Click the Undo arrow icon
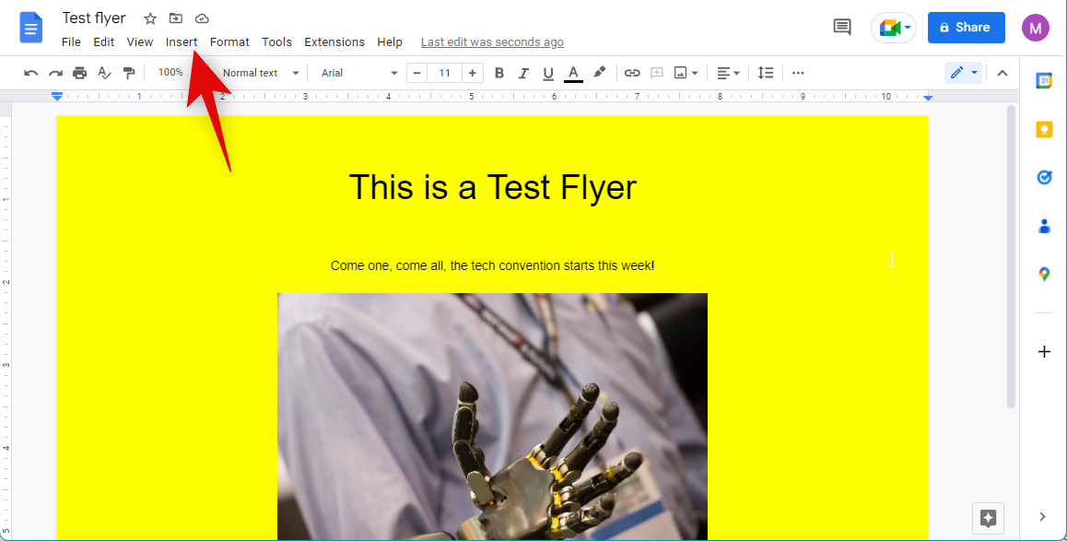The width and height of the screenshot is (1067, 541). tap(31, 73)
